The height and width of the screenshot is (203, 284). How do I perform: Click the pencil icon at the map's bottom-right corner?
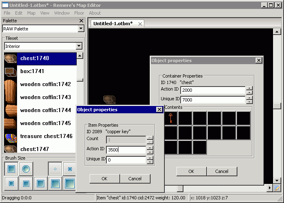[x=277, y=188]
